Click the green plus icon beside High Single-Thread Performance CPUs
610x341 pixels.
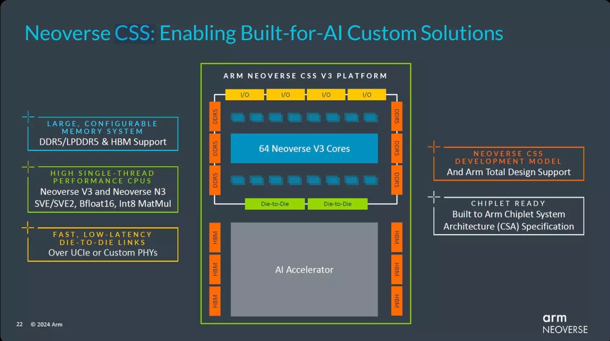[x=28, y=167]
